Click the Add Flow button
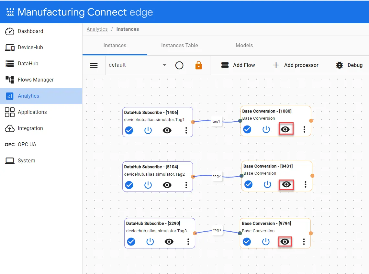 click(238, 65)
